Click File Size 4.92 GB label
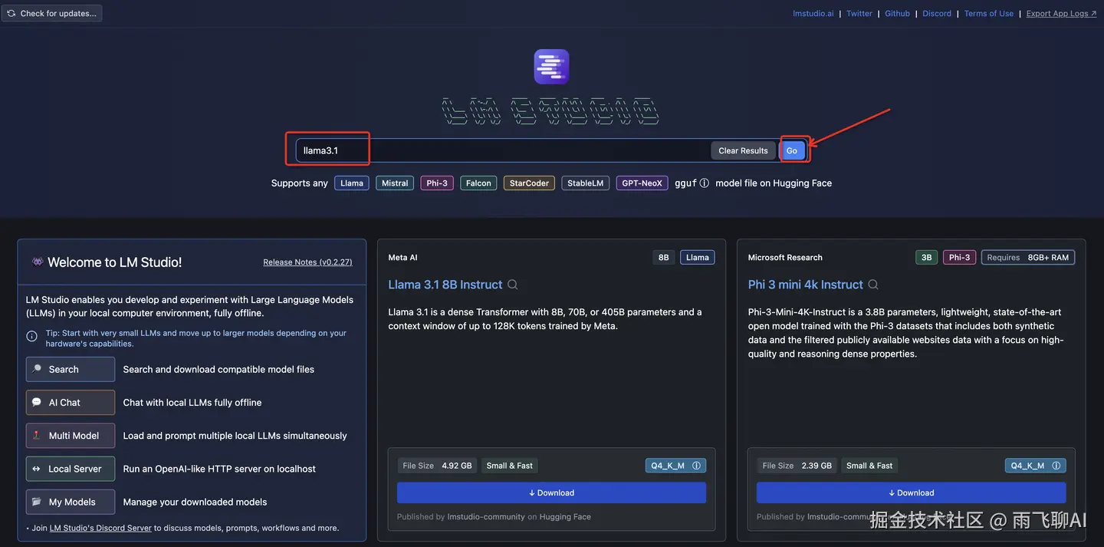The width and height of the screenshot is (1104, 547). (x=437, y=466)
